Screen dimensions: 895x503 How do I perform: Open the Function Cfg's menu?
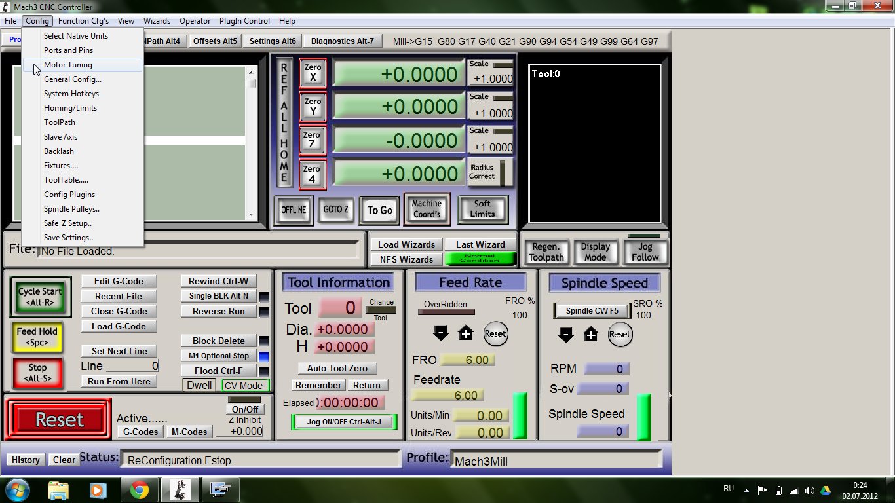pos(83,21)
